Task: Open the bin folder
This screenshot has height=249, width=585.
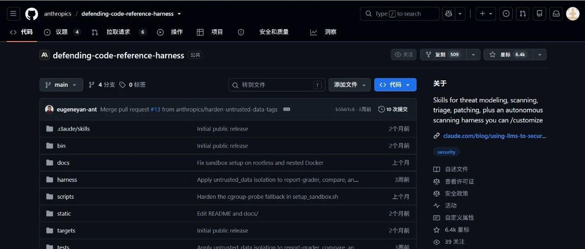Action: tap(61, 146)
